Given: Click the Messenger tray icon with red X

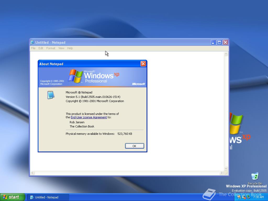Looking at the screenshot, I should tap(244, 197).
